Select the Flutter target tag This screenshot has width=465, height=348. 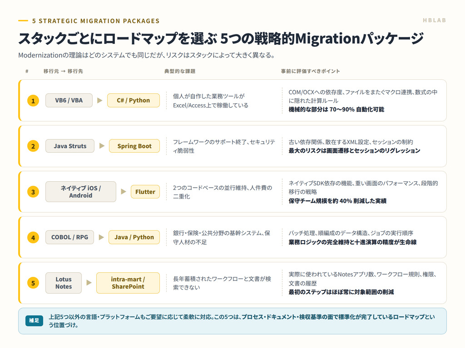145,192
